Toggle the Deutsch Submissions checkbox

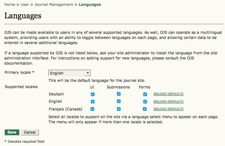(x=119, y=94)
